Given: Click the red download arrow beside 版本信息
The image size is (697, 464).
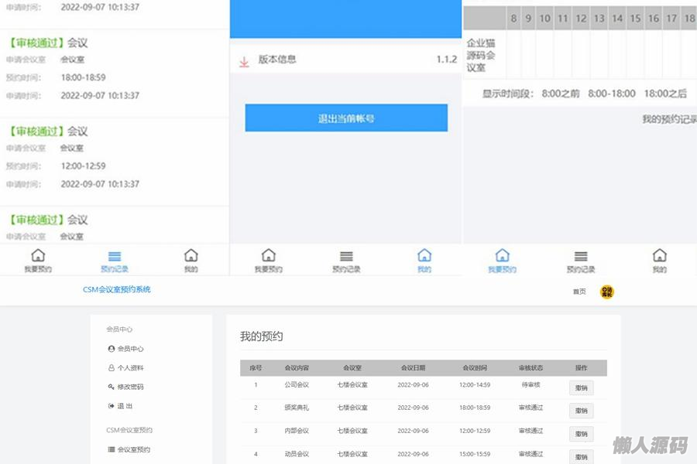Looking at the screenshot, I should coord(244,62).
